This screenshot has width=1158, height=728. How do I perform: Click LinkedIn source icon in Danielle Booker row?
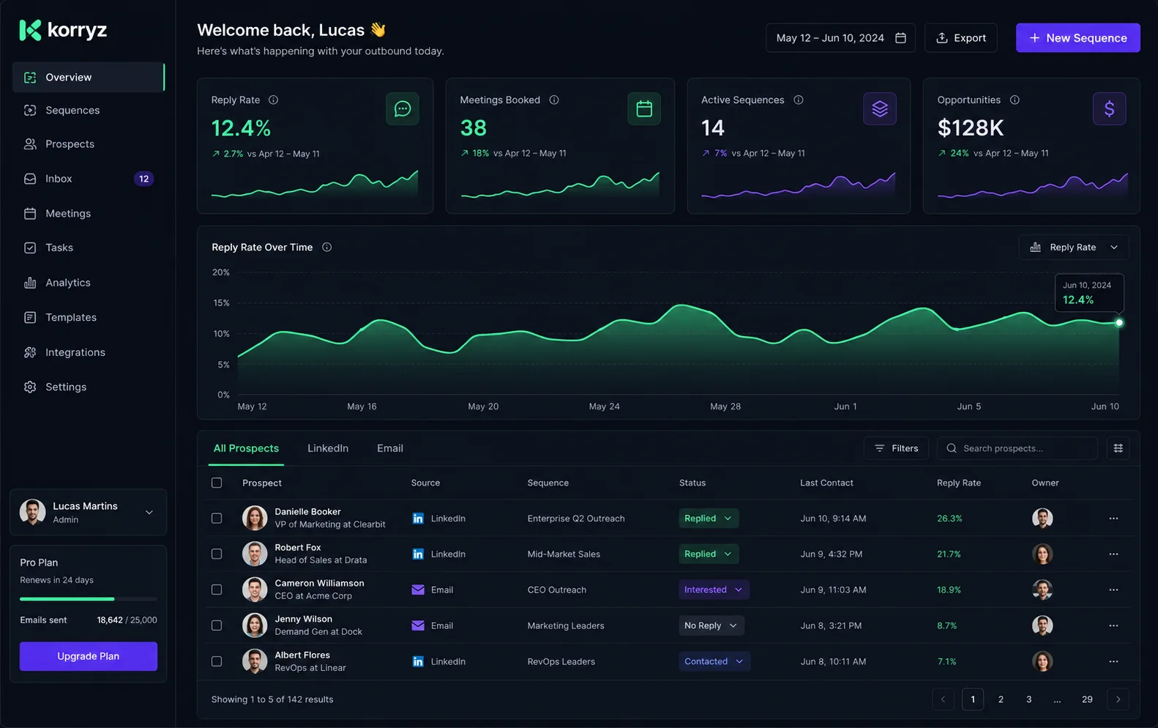coord(418,519)
